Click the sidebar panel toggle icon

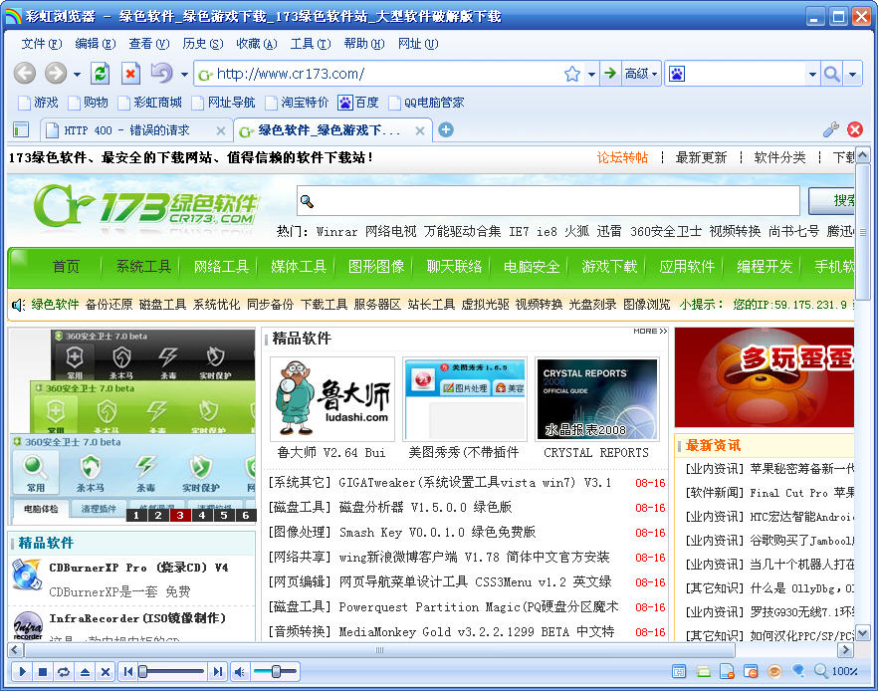(20, 129)
